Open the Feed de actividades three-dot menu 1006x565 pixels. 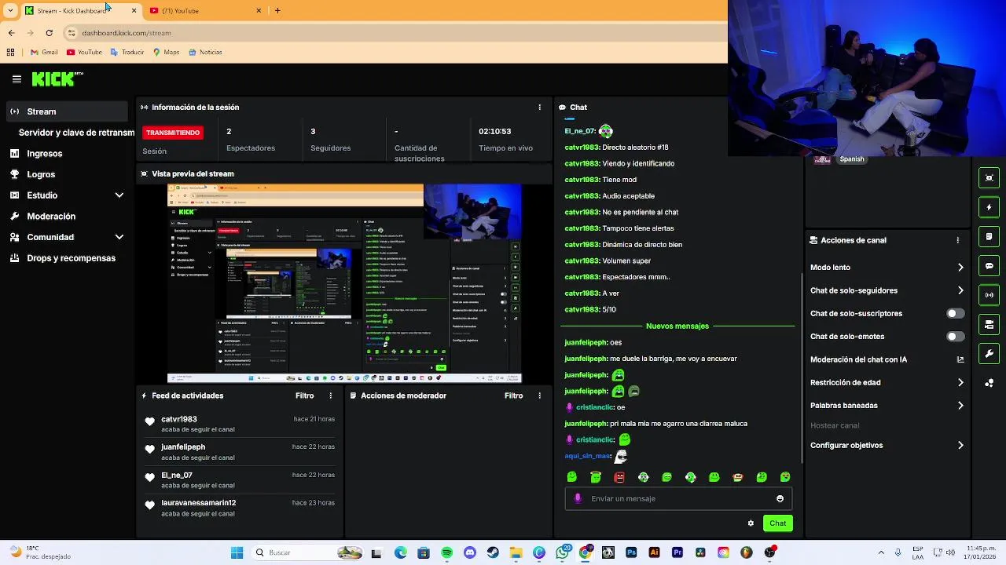(x=330, y=396)
